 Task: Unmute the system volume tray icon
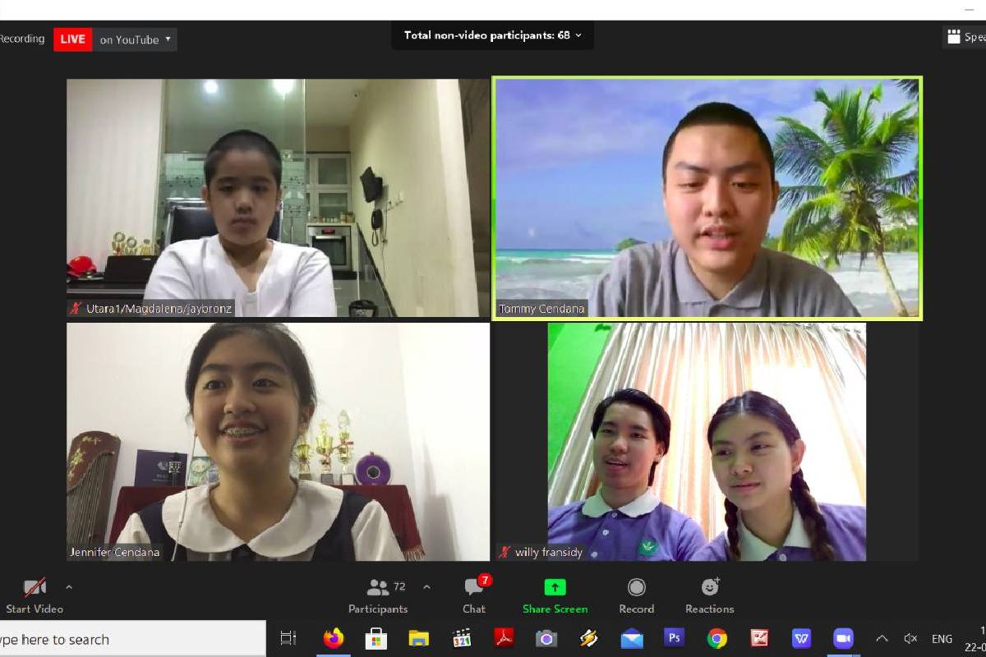(x=910, y=638)
